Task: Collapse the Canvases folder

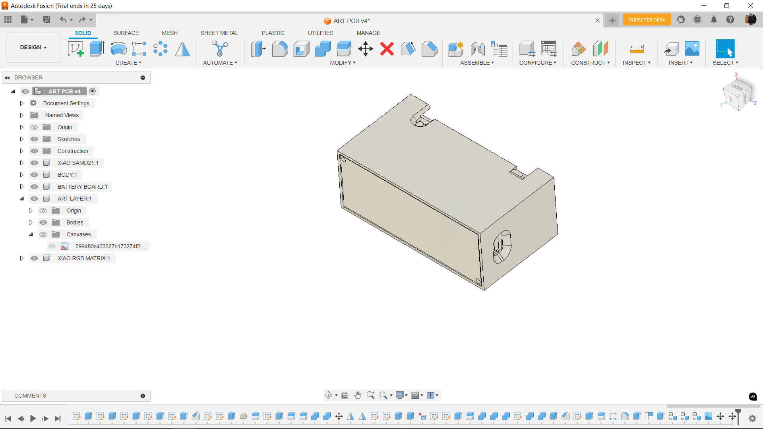Action: (31, 234)
